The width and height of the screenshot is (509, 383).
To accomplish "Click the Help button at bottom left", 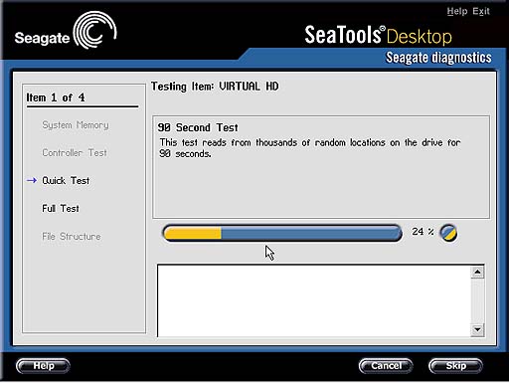I will (43, 366).
